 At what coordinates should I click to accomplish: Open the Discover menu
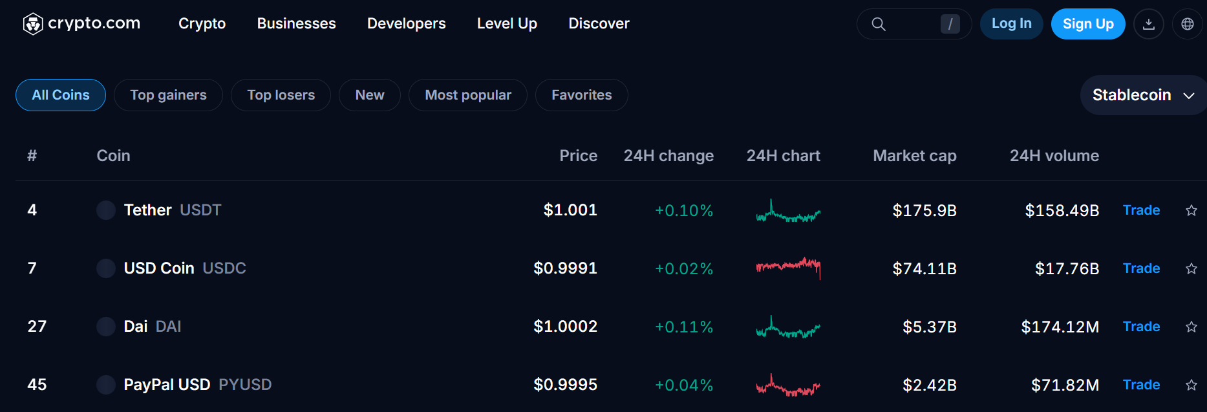coord(599,23)
